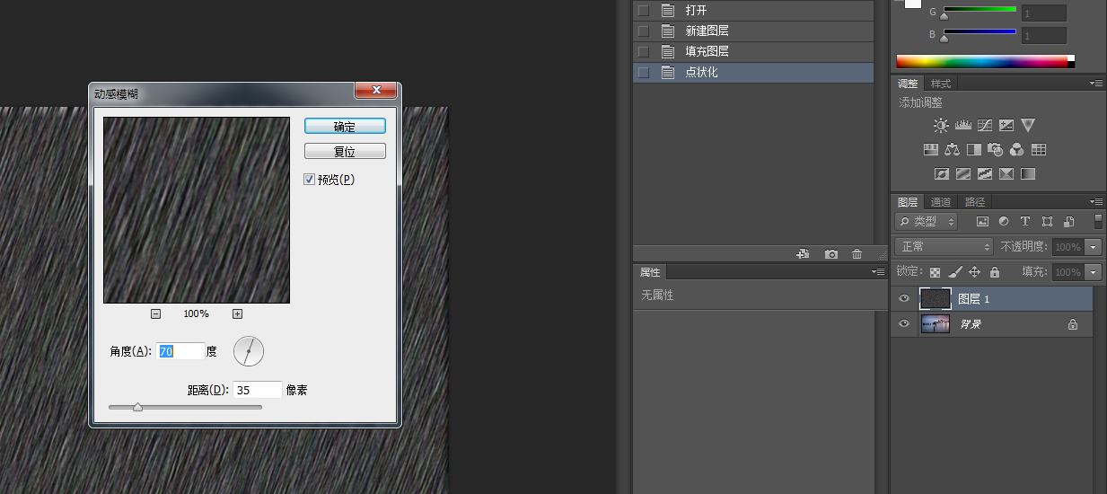
Task: Open the Layers panel flyout menu
Action: [1097, 201]
